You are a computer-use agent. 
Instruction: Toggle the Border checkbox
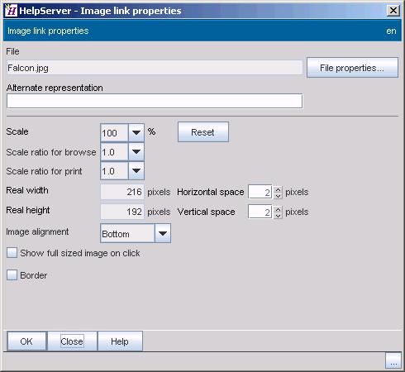tap(12, 275)
